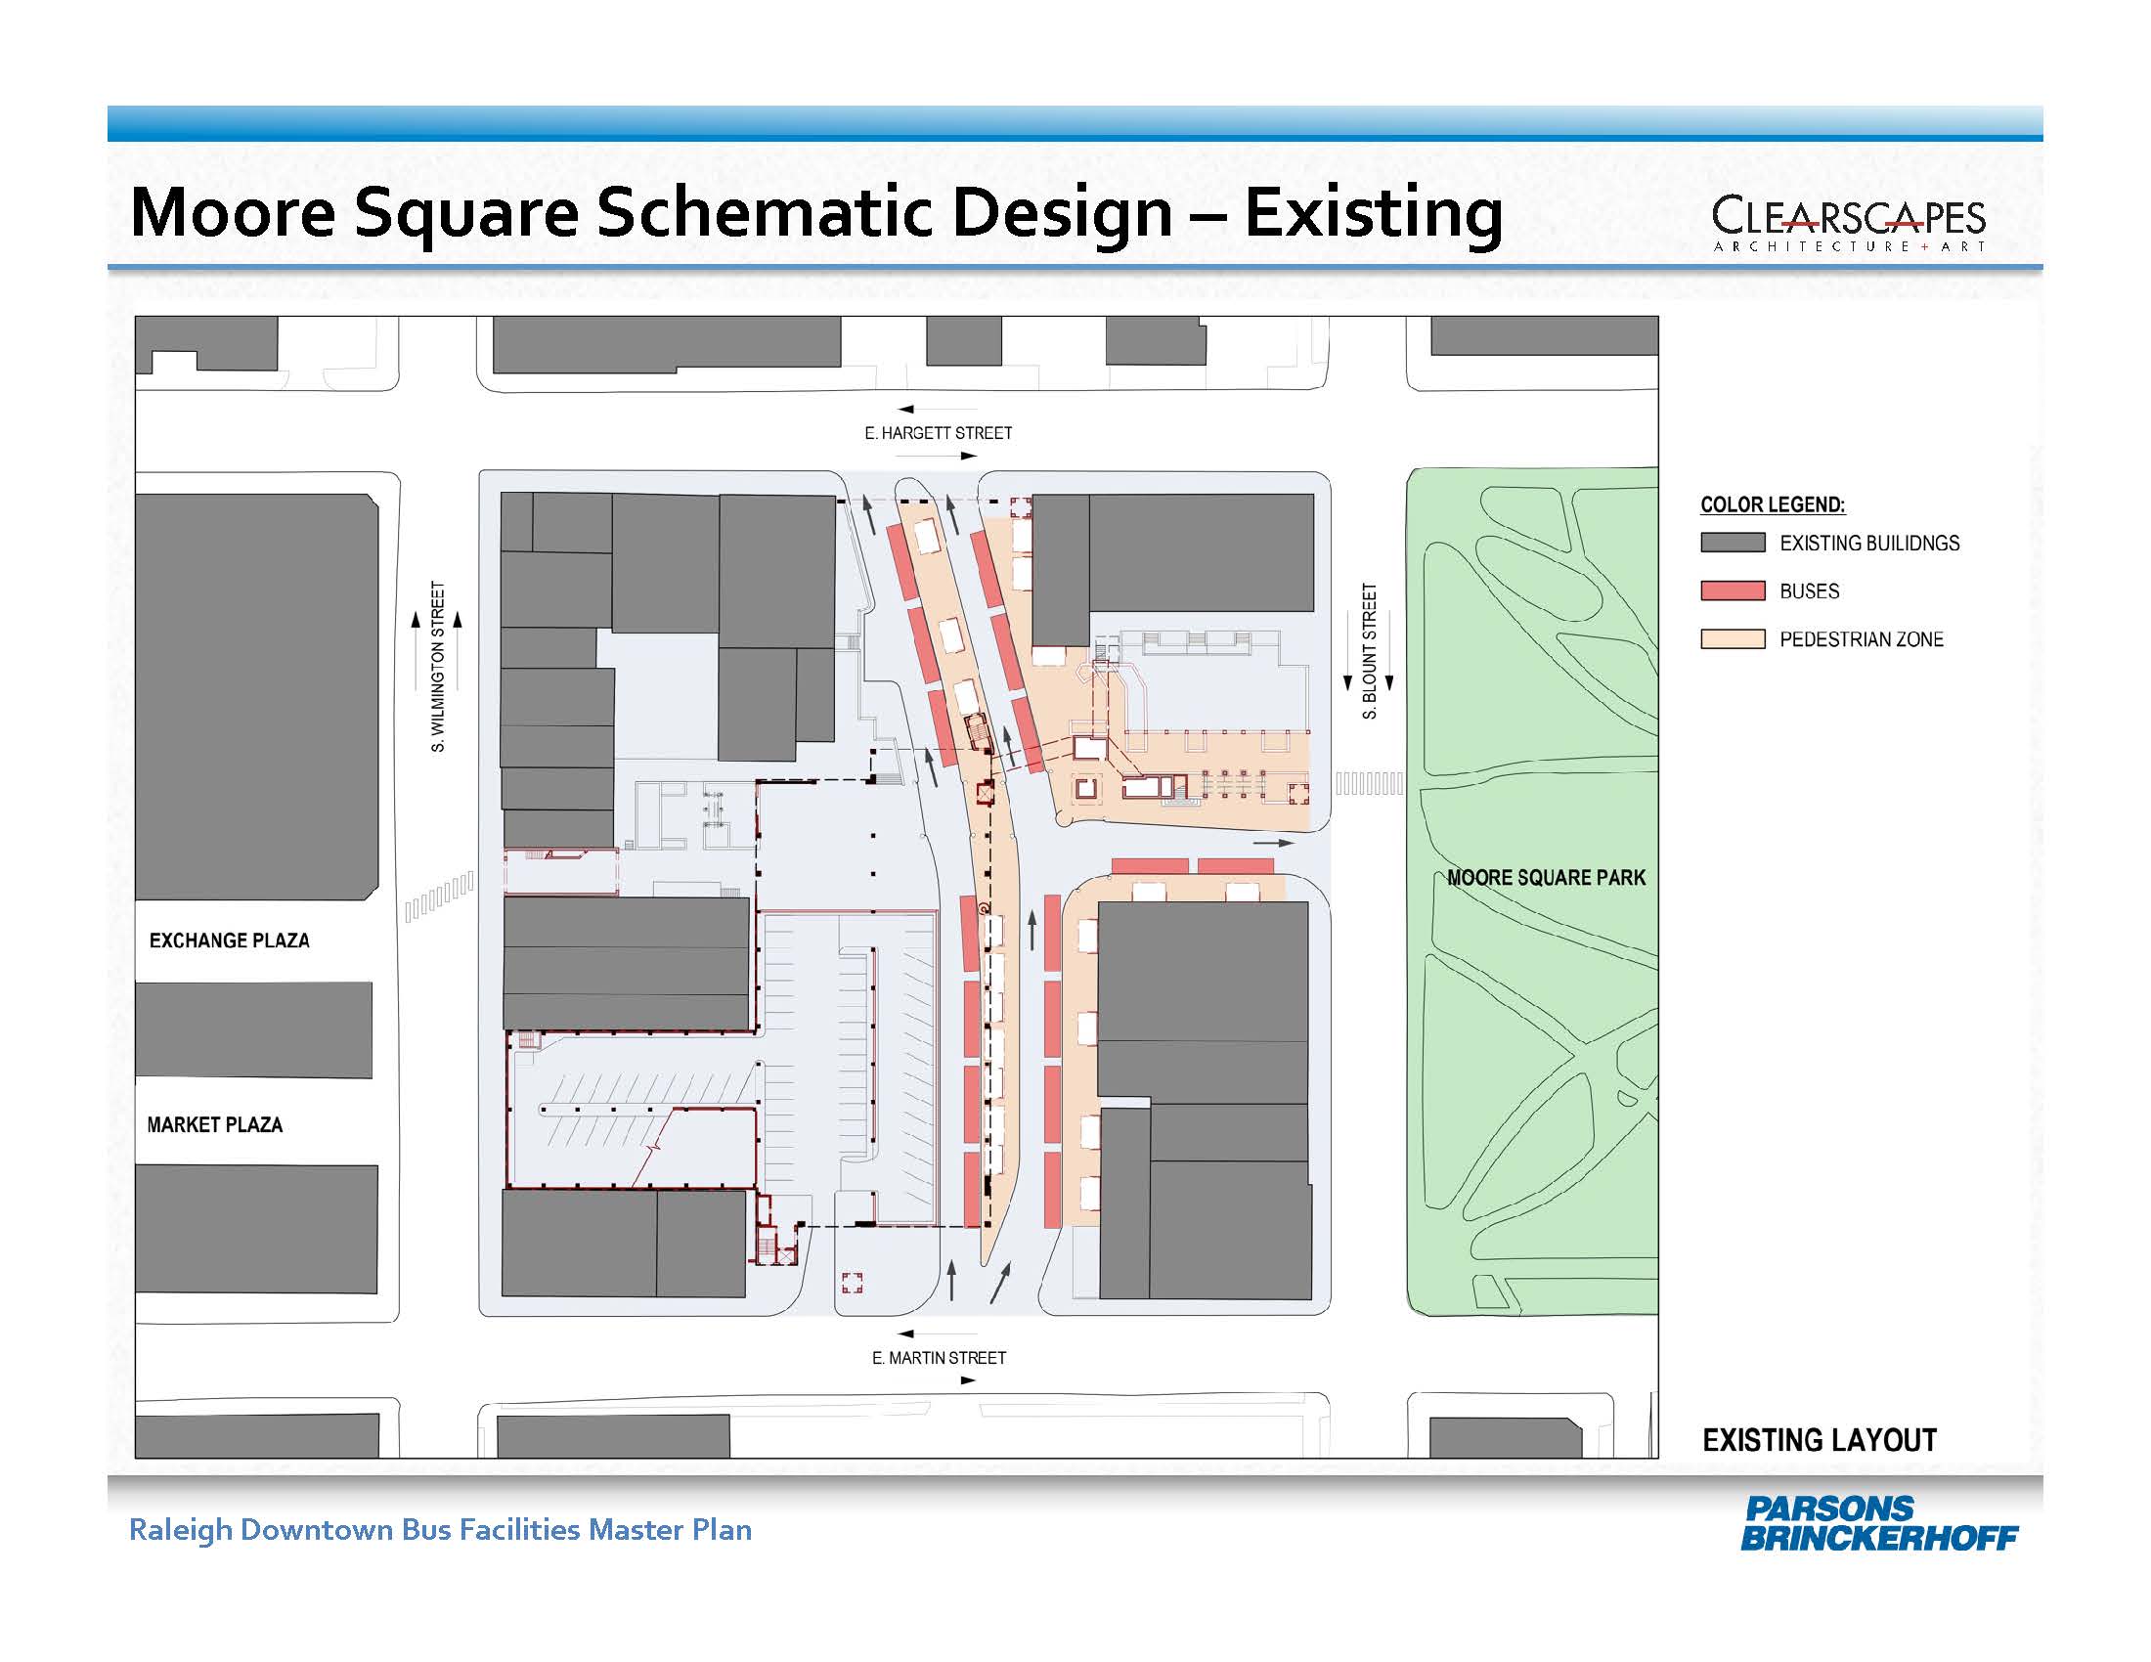This screenshot has width=2151, height=1662.
Task: Click the gray Existing Buildings legend swatch
Action: pyautogui.click(x=1733, y=543)
